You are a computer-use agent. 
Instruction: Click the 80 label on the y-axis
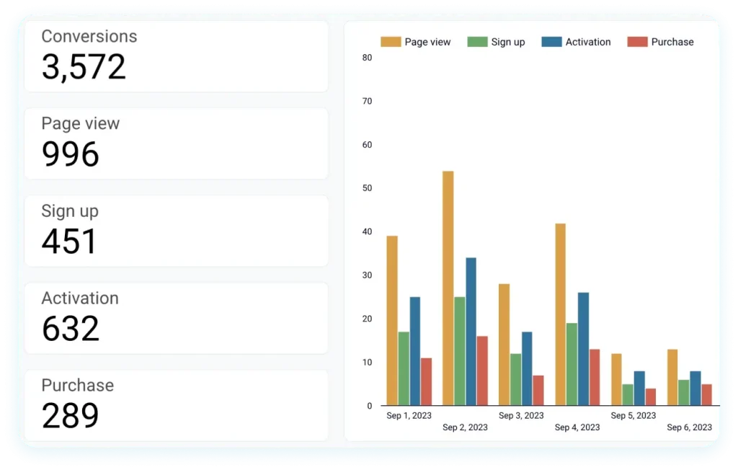click(x=367, y=58)
